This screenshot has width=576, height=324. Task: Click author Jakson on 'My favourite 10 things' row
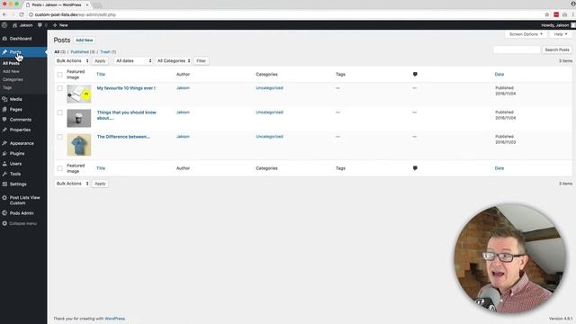[183, 88]
